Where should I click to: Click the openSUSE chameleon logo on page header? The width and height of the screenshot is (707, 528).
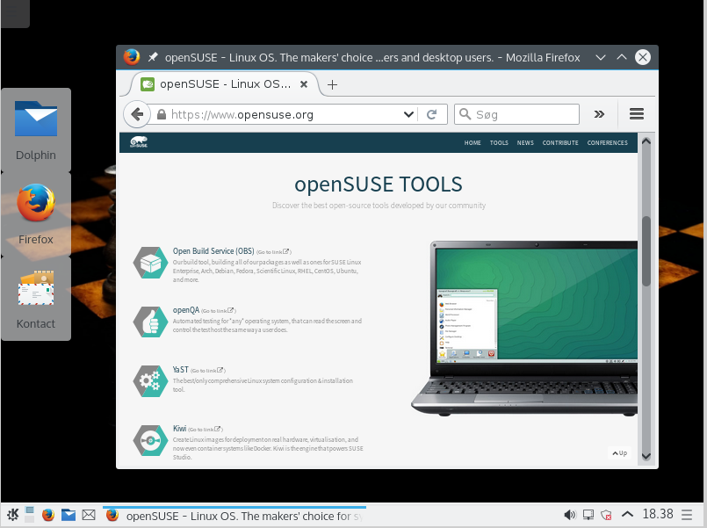[x=139, y=142]
